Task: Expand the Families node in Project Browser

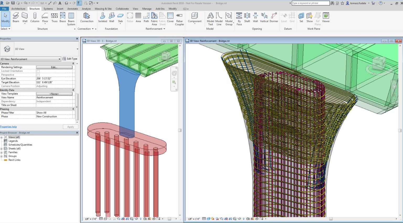Action: (2, 152)
